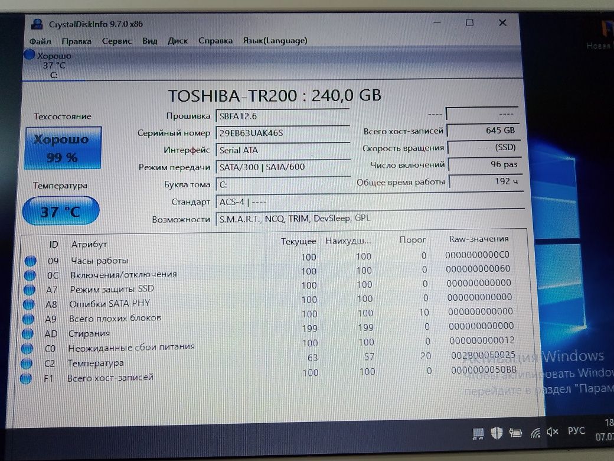Click the status dot for Стирания row

point(27,333)
